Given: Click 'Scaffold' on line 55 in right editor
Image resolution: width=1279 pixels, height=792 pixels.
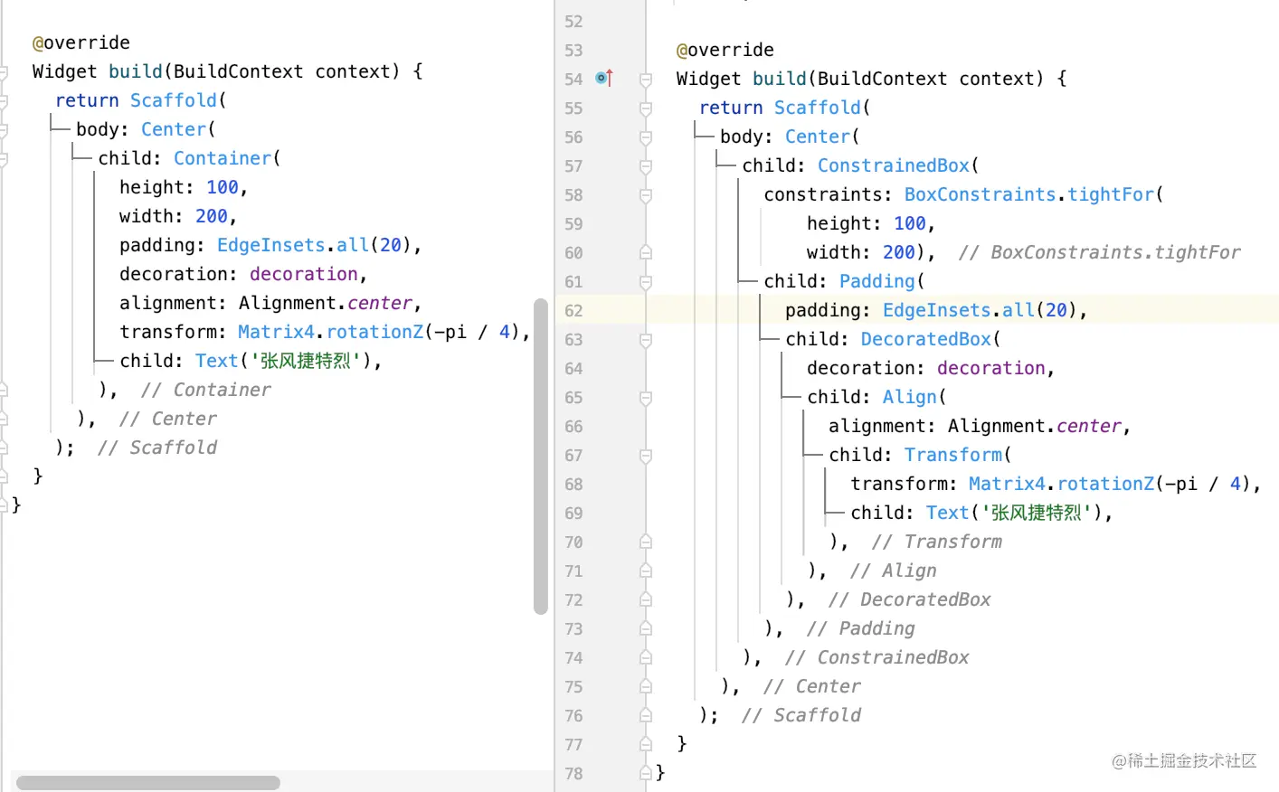Looking at the screenshot, I should pyautogui.click(x=818, y=108).
